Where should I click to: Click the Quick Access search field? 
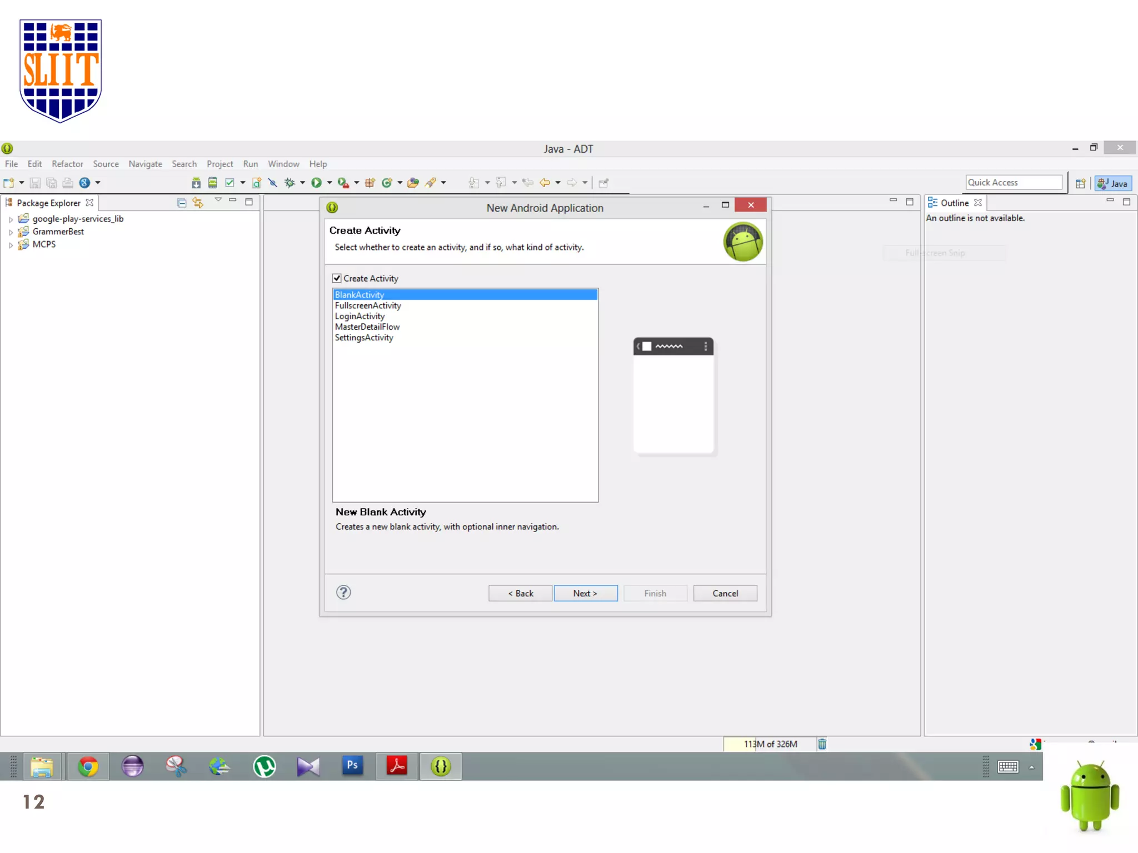(x=1014, y=183)
